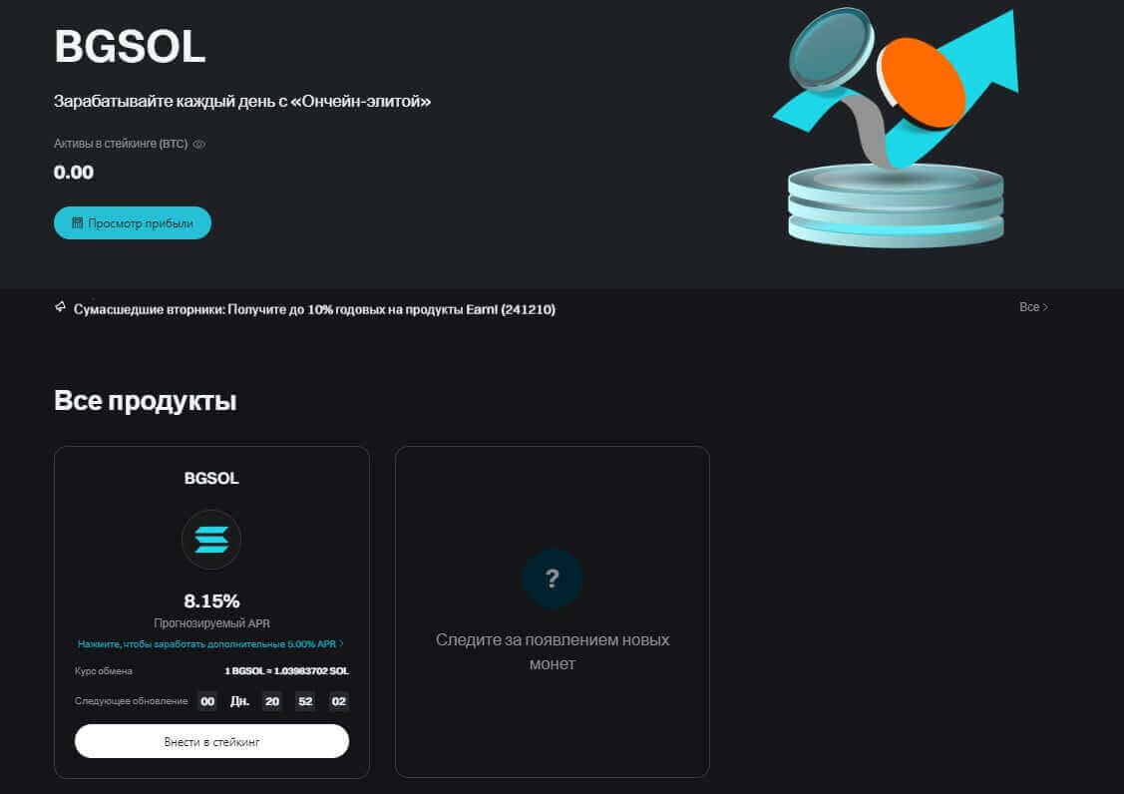The width and height of the screenshot is (1124, 794).
Task: Click the 1 BGSOL exchange rate value
Action: coord(286,671)
